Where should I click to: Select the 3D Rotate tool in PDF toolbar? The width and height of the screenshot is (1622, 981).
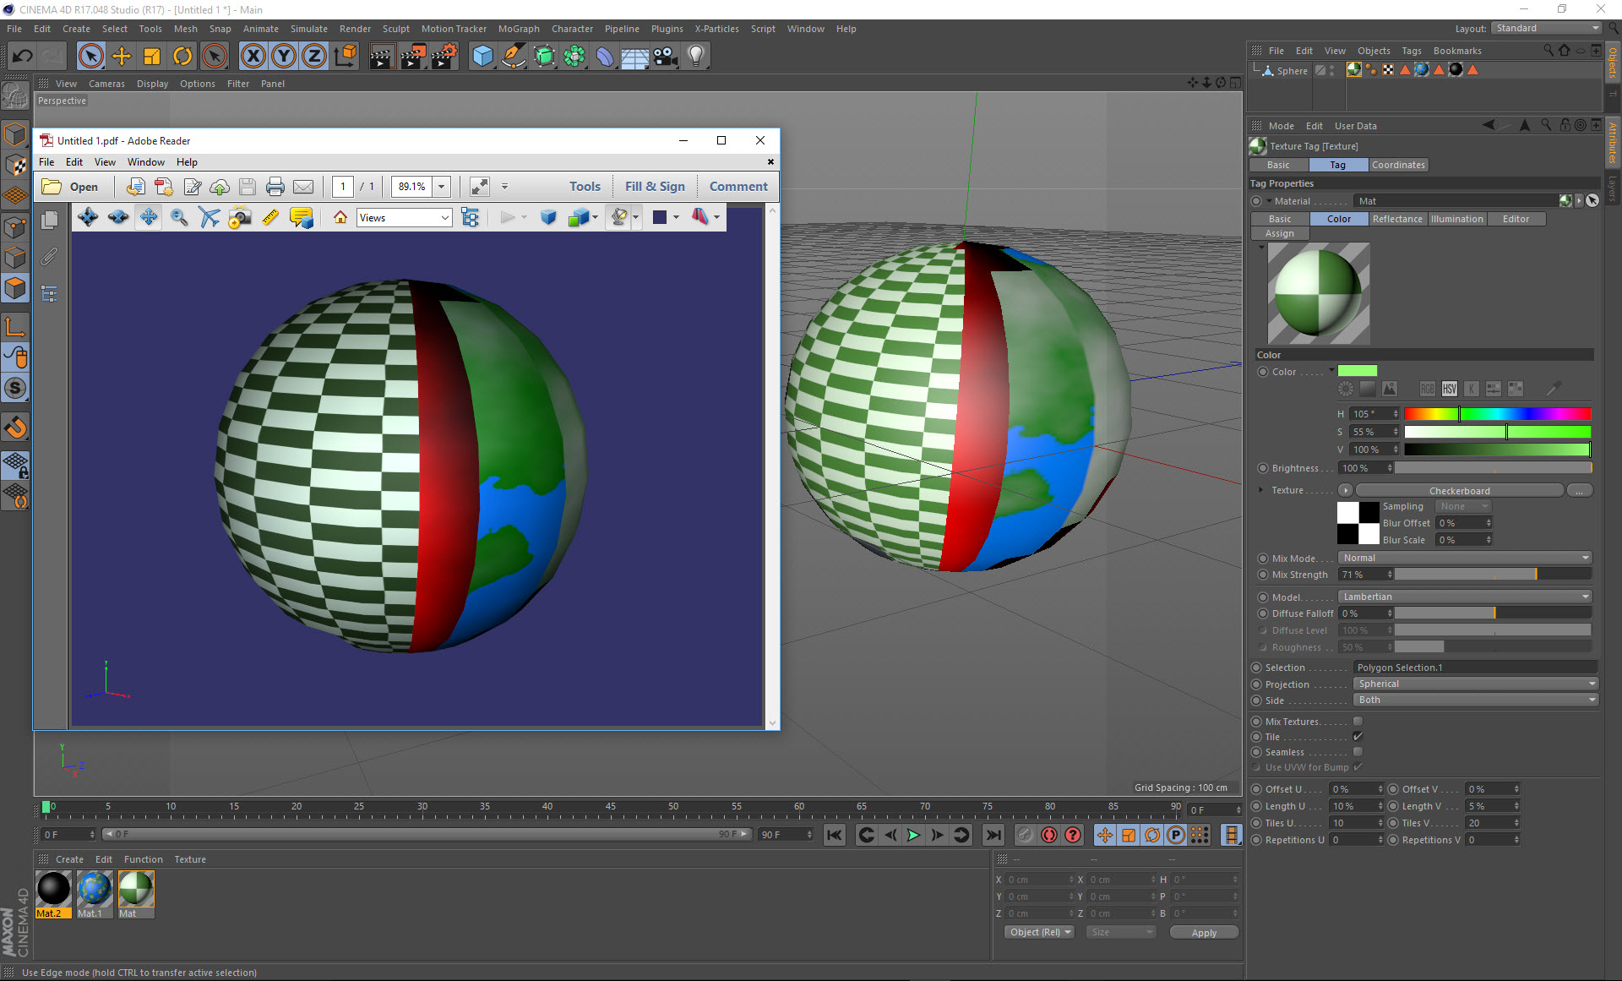(88, 218)
